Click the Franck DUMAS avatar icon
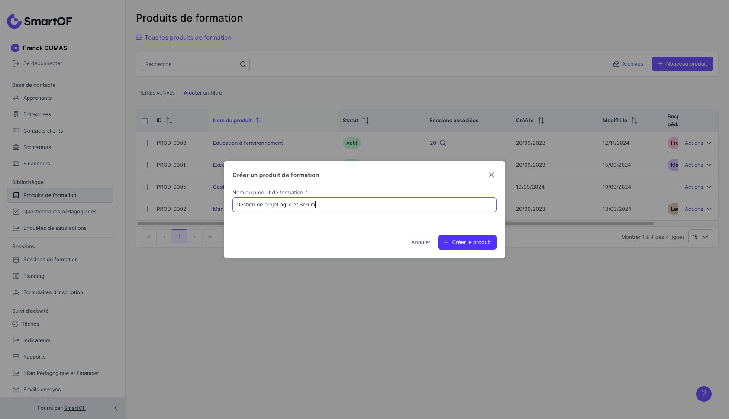Viewport: 729px width, 419px height. [x=15, y=48]
